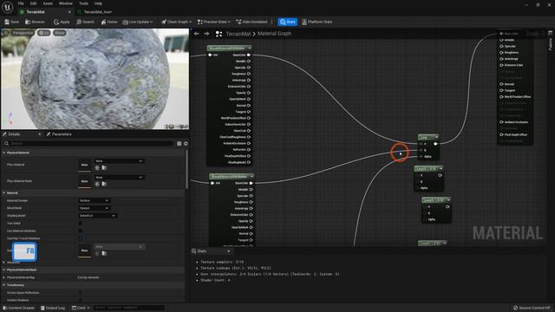Click the graph icon beside TerrainMat breadcrumb

pos(219,34)
